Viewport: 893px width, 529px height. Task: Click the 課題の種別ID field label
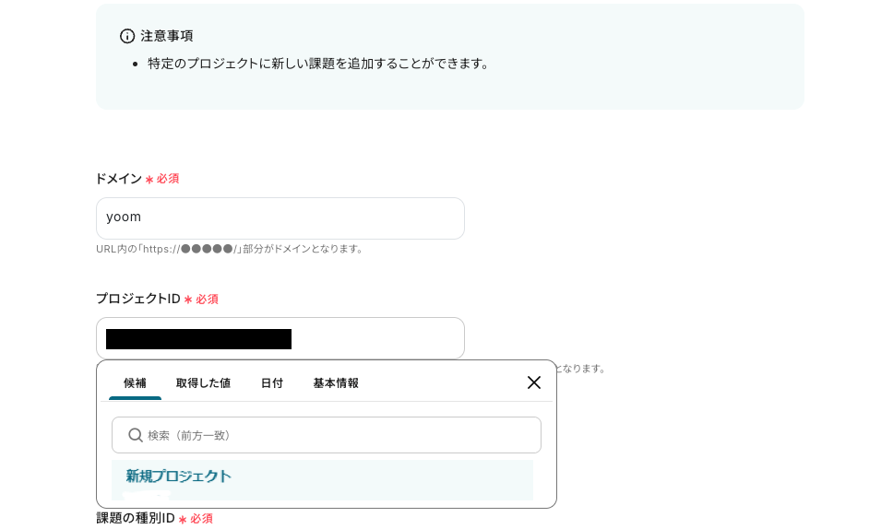136,518
